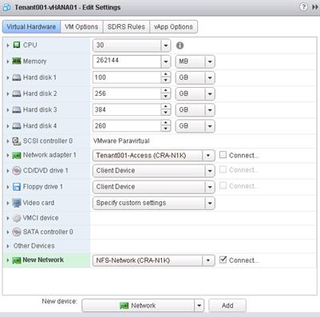Viewport: 320px width, 317px height.
Task: Click the Hard disk 1 size field showing 100
Action: (127, 77)
